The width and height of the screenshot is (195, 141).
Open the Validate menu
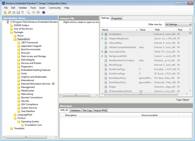tap(22, 8)
